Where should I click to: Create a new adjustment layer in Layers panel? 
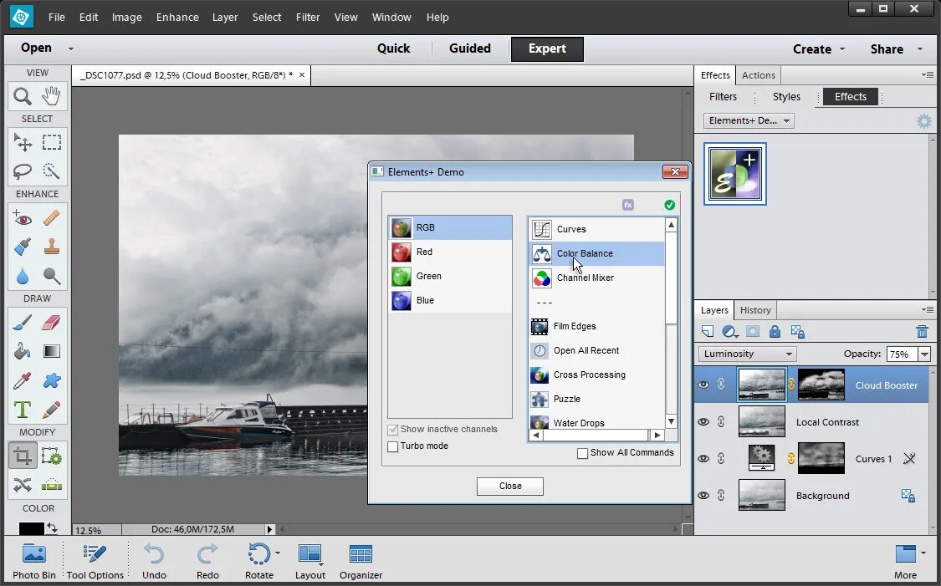pyautogui.click(x=729, y=331)
